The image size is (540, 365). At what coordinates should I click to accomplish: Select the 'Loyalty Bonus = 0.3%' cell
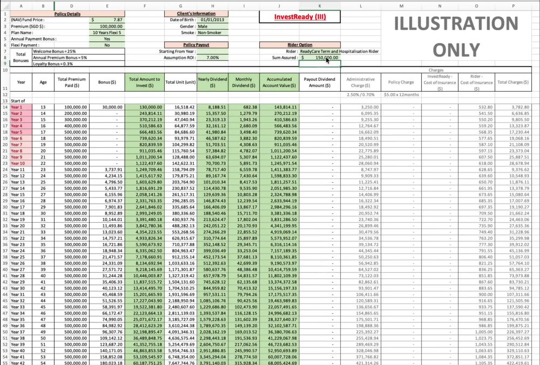click(x=78, y=64)
